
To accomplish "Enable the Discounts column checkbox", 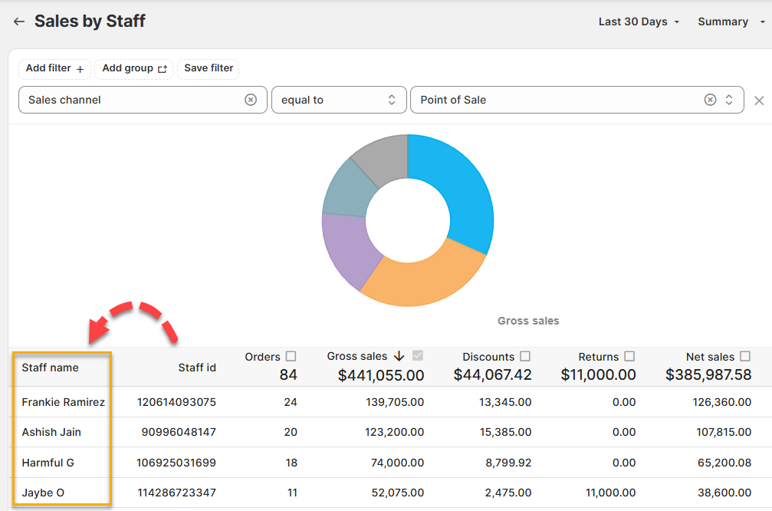I will tap(525, 356).
